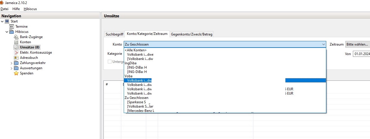Click the Konto combo box arrow
This screenshot has width=370, height=139.
pyautogui.click(x=323, y=44)
